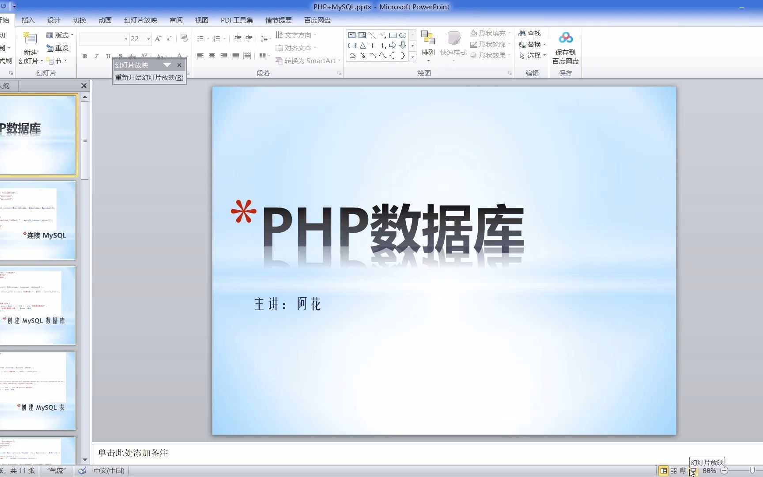Open the 动画 Animations tab
Viewport: 763px width, 477px height.
tap(105, 20)
